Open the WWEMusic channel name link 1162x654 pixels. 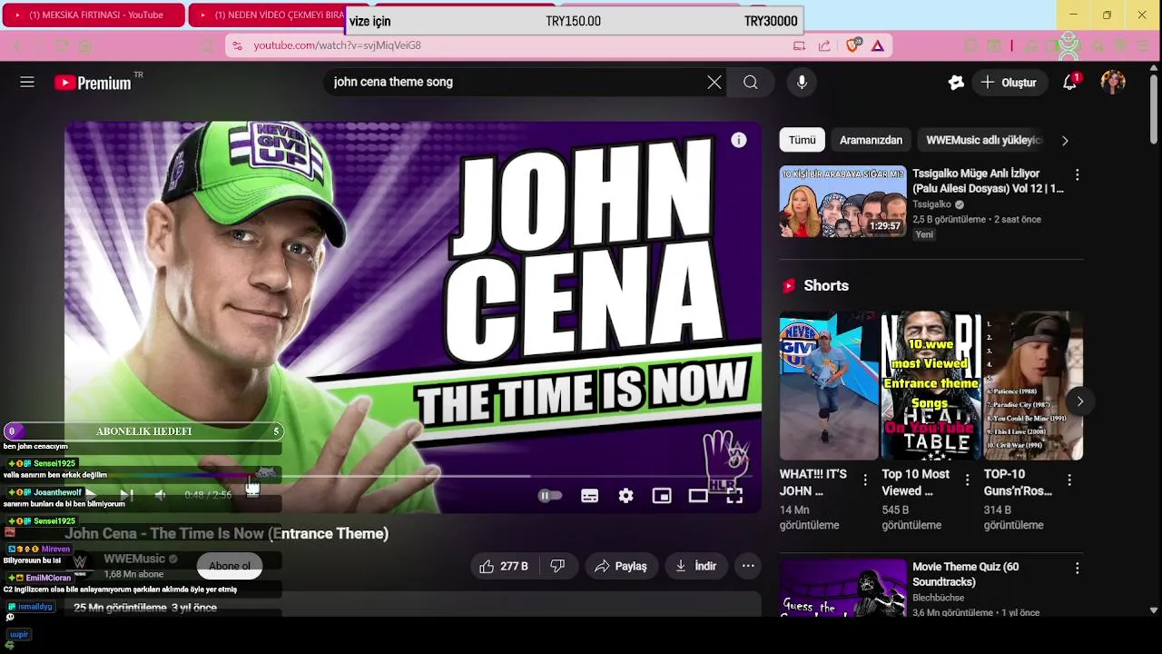click(134, 559)
